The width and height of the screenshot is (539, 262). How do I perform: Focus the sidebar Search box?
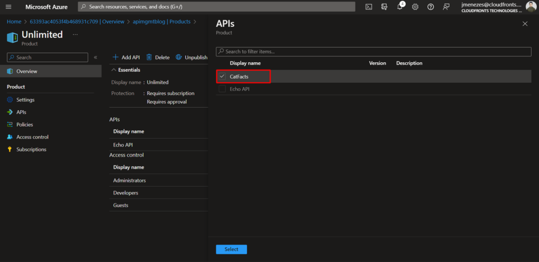pyautogui.click(x=47, y=57)
